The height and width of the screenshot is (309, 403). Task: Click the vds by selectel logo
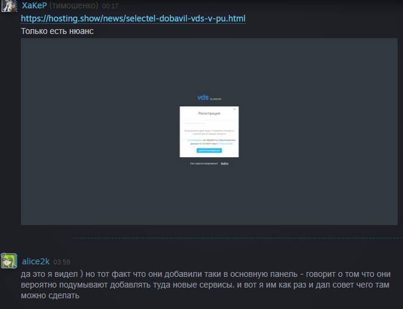(x=209, y=98)
